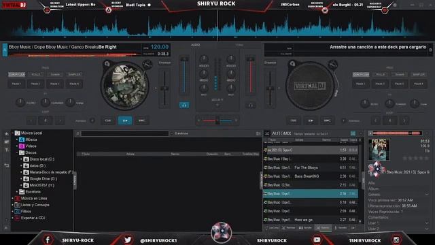Open the Instagram overlay icon
The image size is (435, 245).
click(396, 240)
